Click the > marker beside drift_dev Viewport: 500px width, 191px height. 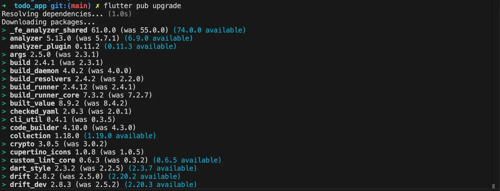3,185
